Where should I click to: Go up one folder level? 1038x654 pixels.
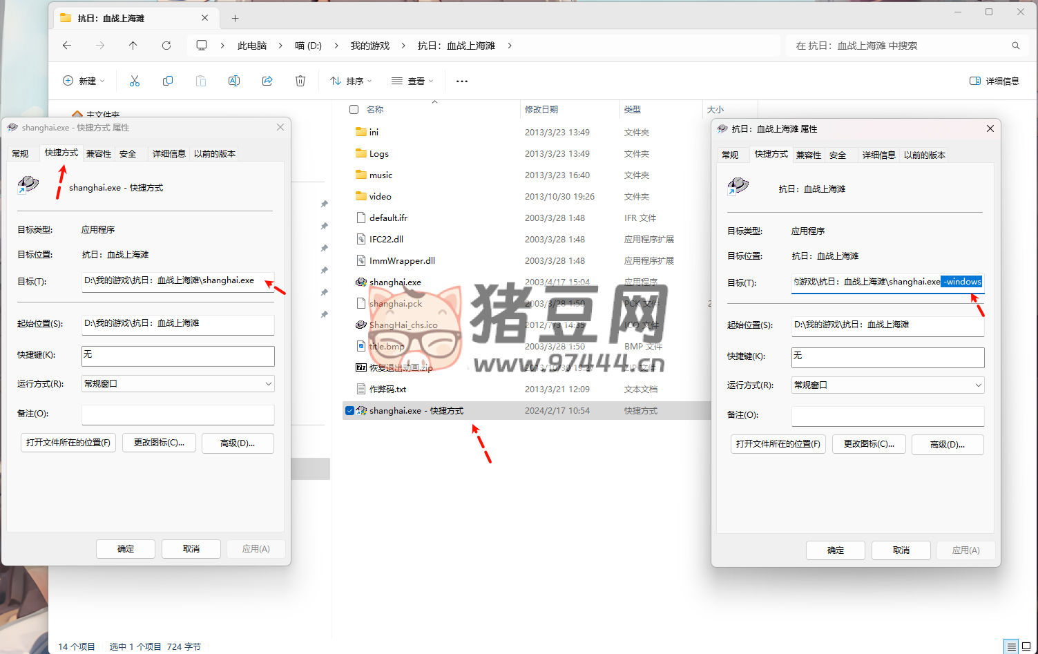click(x=133, y=46)
